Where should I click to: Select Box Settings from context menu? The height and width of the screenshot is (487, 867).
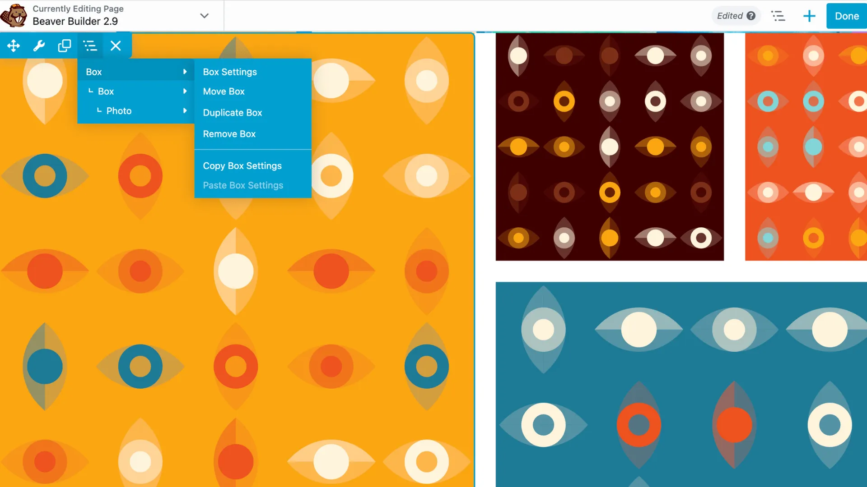(229, 71)
